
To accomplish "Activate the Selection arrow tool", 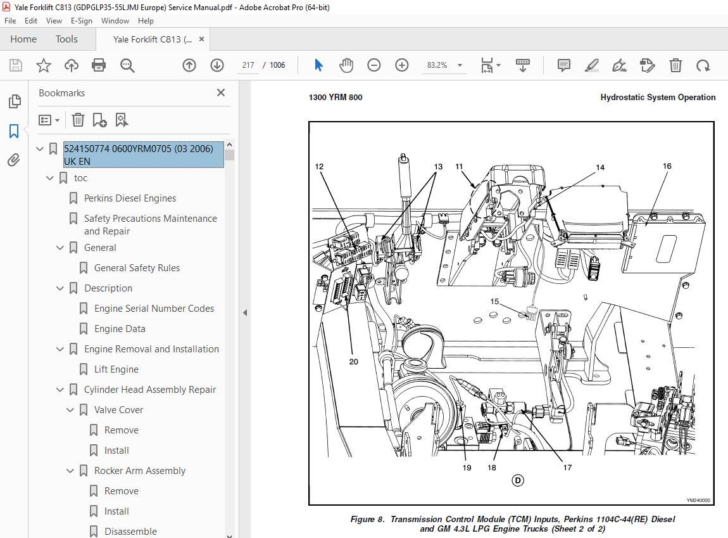I will 318,65.
